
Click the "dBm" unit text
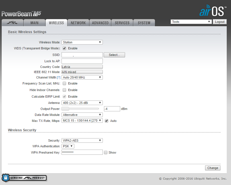click(124, 109)
